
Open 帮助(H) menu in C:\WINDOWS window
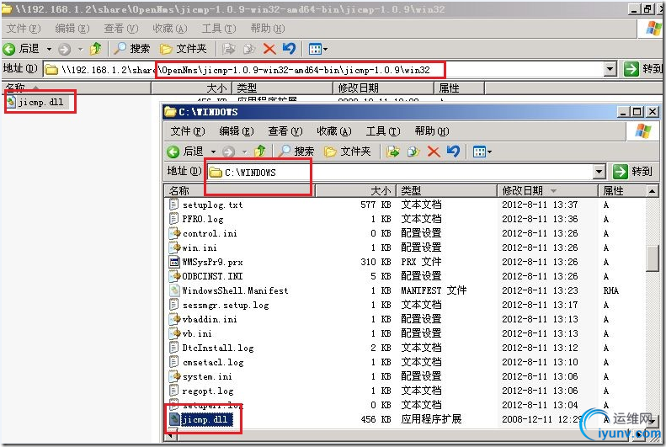[432, 131]
